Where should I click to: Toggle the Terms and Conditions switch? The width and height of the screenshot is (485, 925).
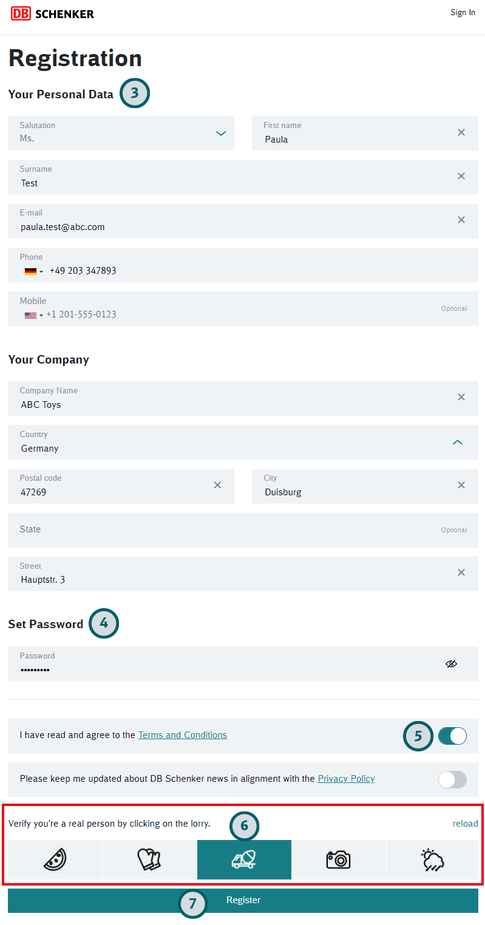coord(453,736)
